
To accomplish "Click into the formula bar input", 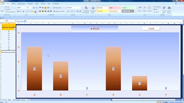I will pos(104,21).
